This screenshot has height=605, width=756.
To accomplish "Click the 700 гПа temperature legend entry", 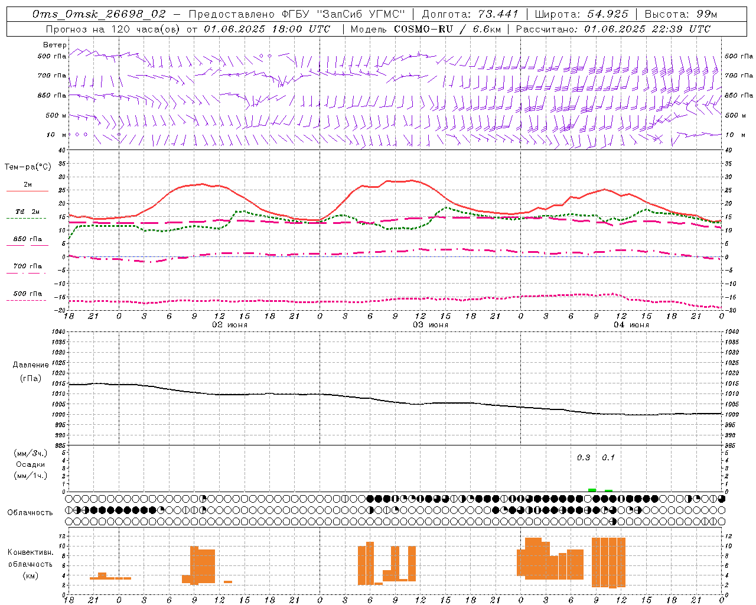I will click(x=27, y=266).
